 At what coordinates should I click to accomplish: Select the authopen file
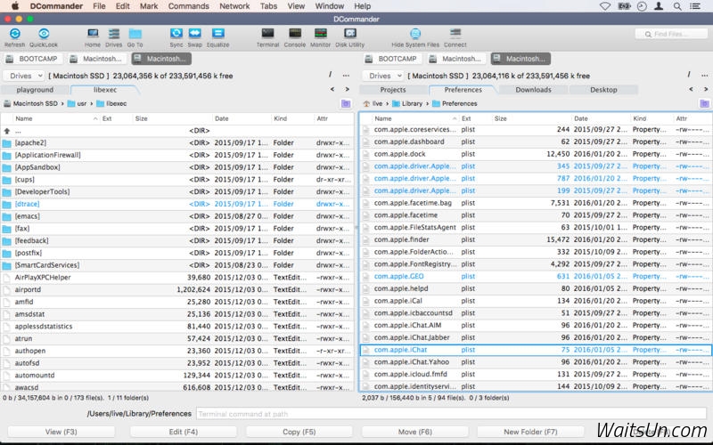(177, 351)
